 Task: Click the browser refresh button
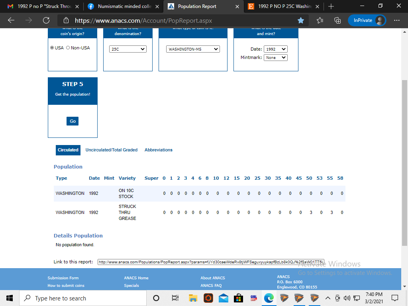pos(46,20)
